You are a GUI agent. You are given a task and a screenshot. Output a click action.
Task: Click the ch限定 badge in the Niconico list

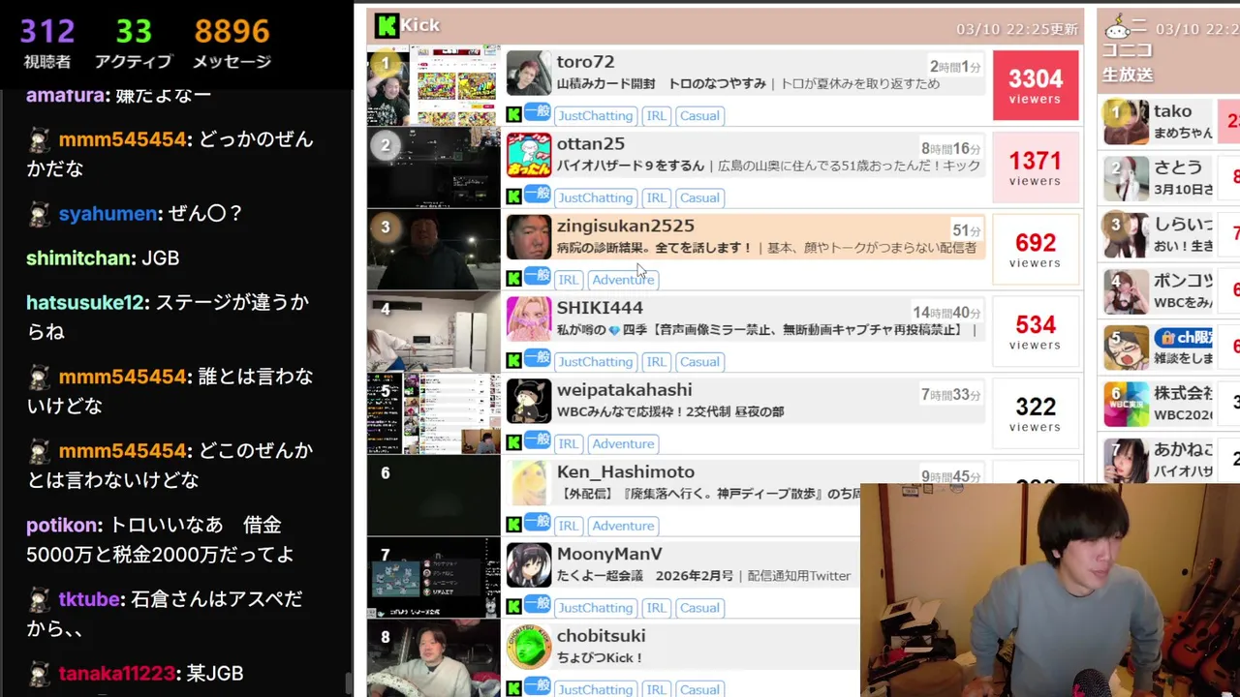(x=1184, y=339)
